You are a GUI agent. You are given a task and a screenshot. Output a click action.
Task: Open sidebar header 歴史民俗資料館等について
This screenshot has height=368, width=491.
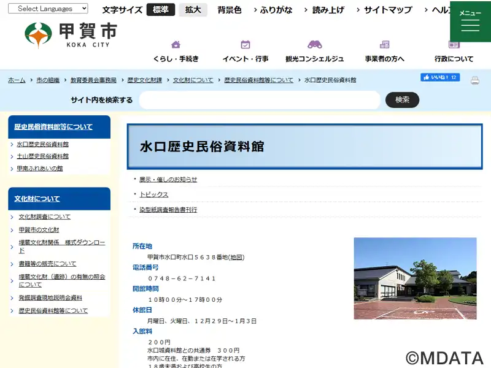point(53,127)
